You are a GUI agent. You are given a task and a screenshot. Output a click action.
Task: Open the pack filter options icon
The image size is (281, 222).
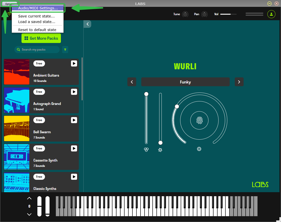65,50
